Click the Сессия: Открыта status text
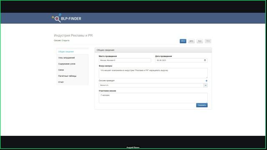This screenshot has height=150, width=267. (x=62, y=40)
